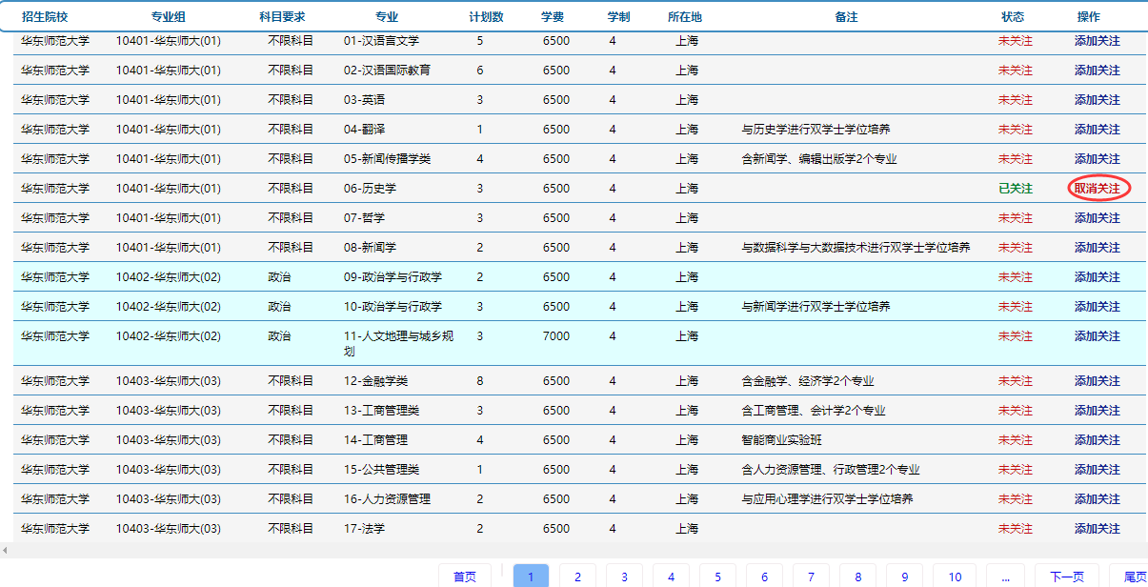Jump to page 3
The height and width of the screenshot is (587, 1148).
pyautogui.click(x=624, y=577)
